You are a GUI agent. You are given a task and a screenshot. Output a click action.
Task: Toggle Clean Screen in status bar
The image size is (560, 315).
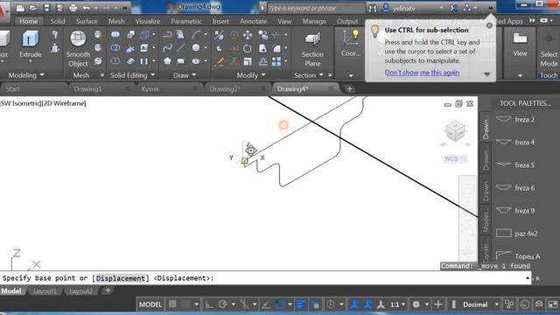552,304
